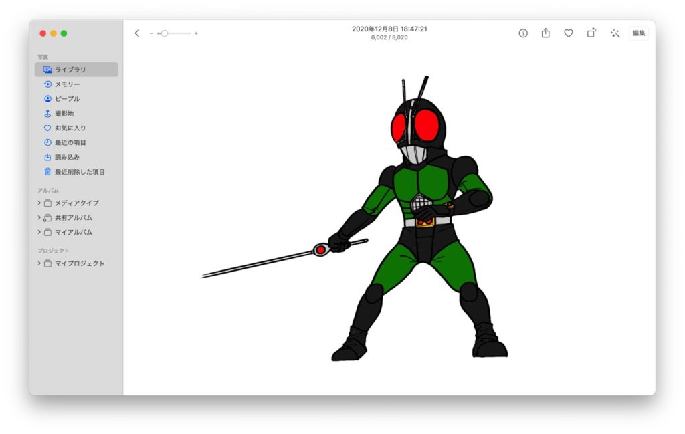Click the displayed Kamen Rider illustration
685x434 pixels.
coord(354,218)
